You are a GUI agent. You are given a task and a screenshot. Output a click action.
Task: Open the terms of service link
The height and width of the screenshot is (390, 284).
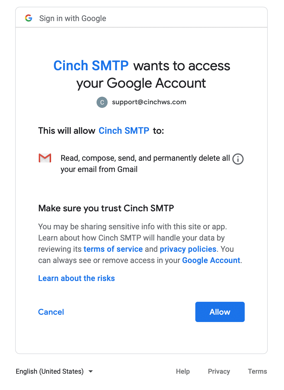(113, 249)
